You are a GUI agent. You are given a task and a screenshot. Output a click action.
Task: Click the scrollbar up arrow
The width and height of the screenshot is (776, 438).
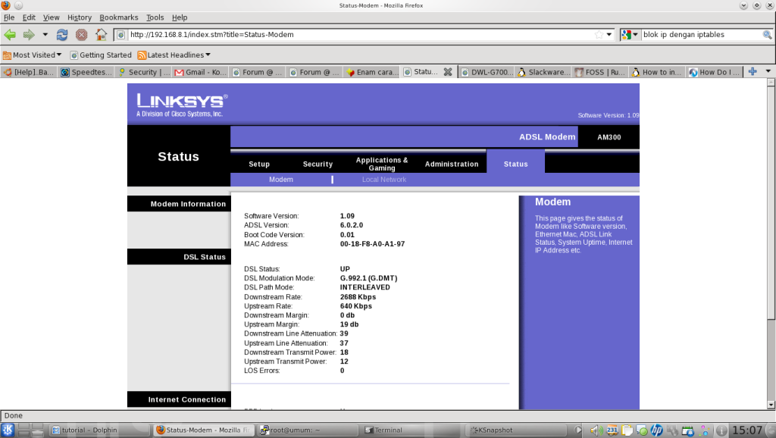[771, 83]
